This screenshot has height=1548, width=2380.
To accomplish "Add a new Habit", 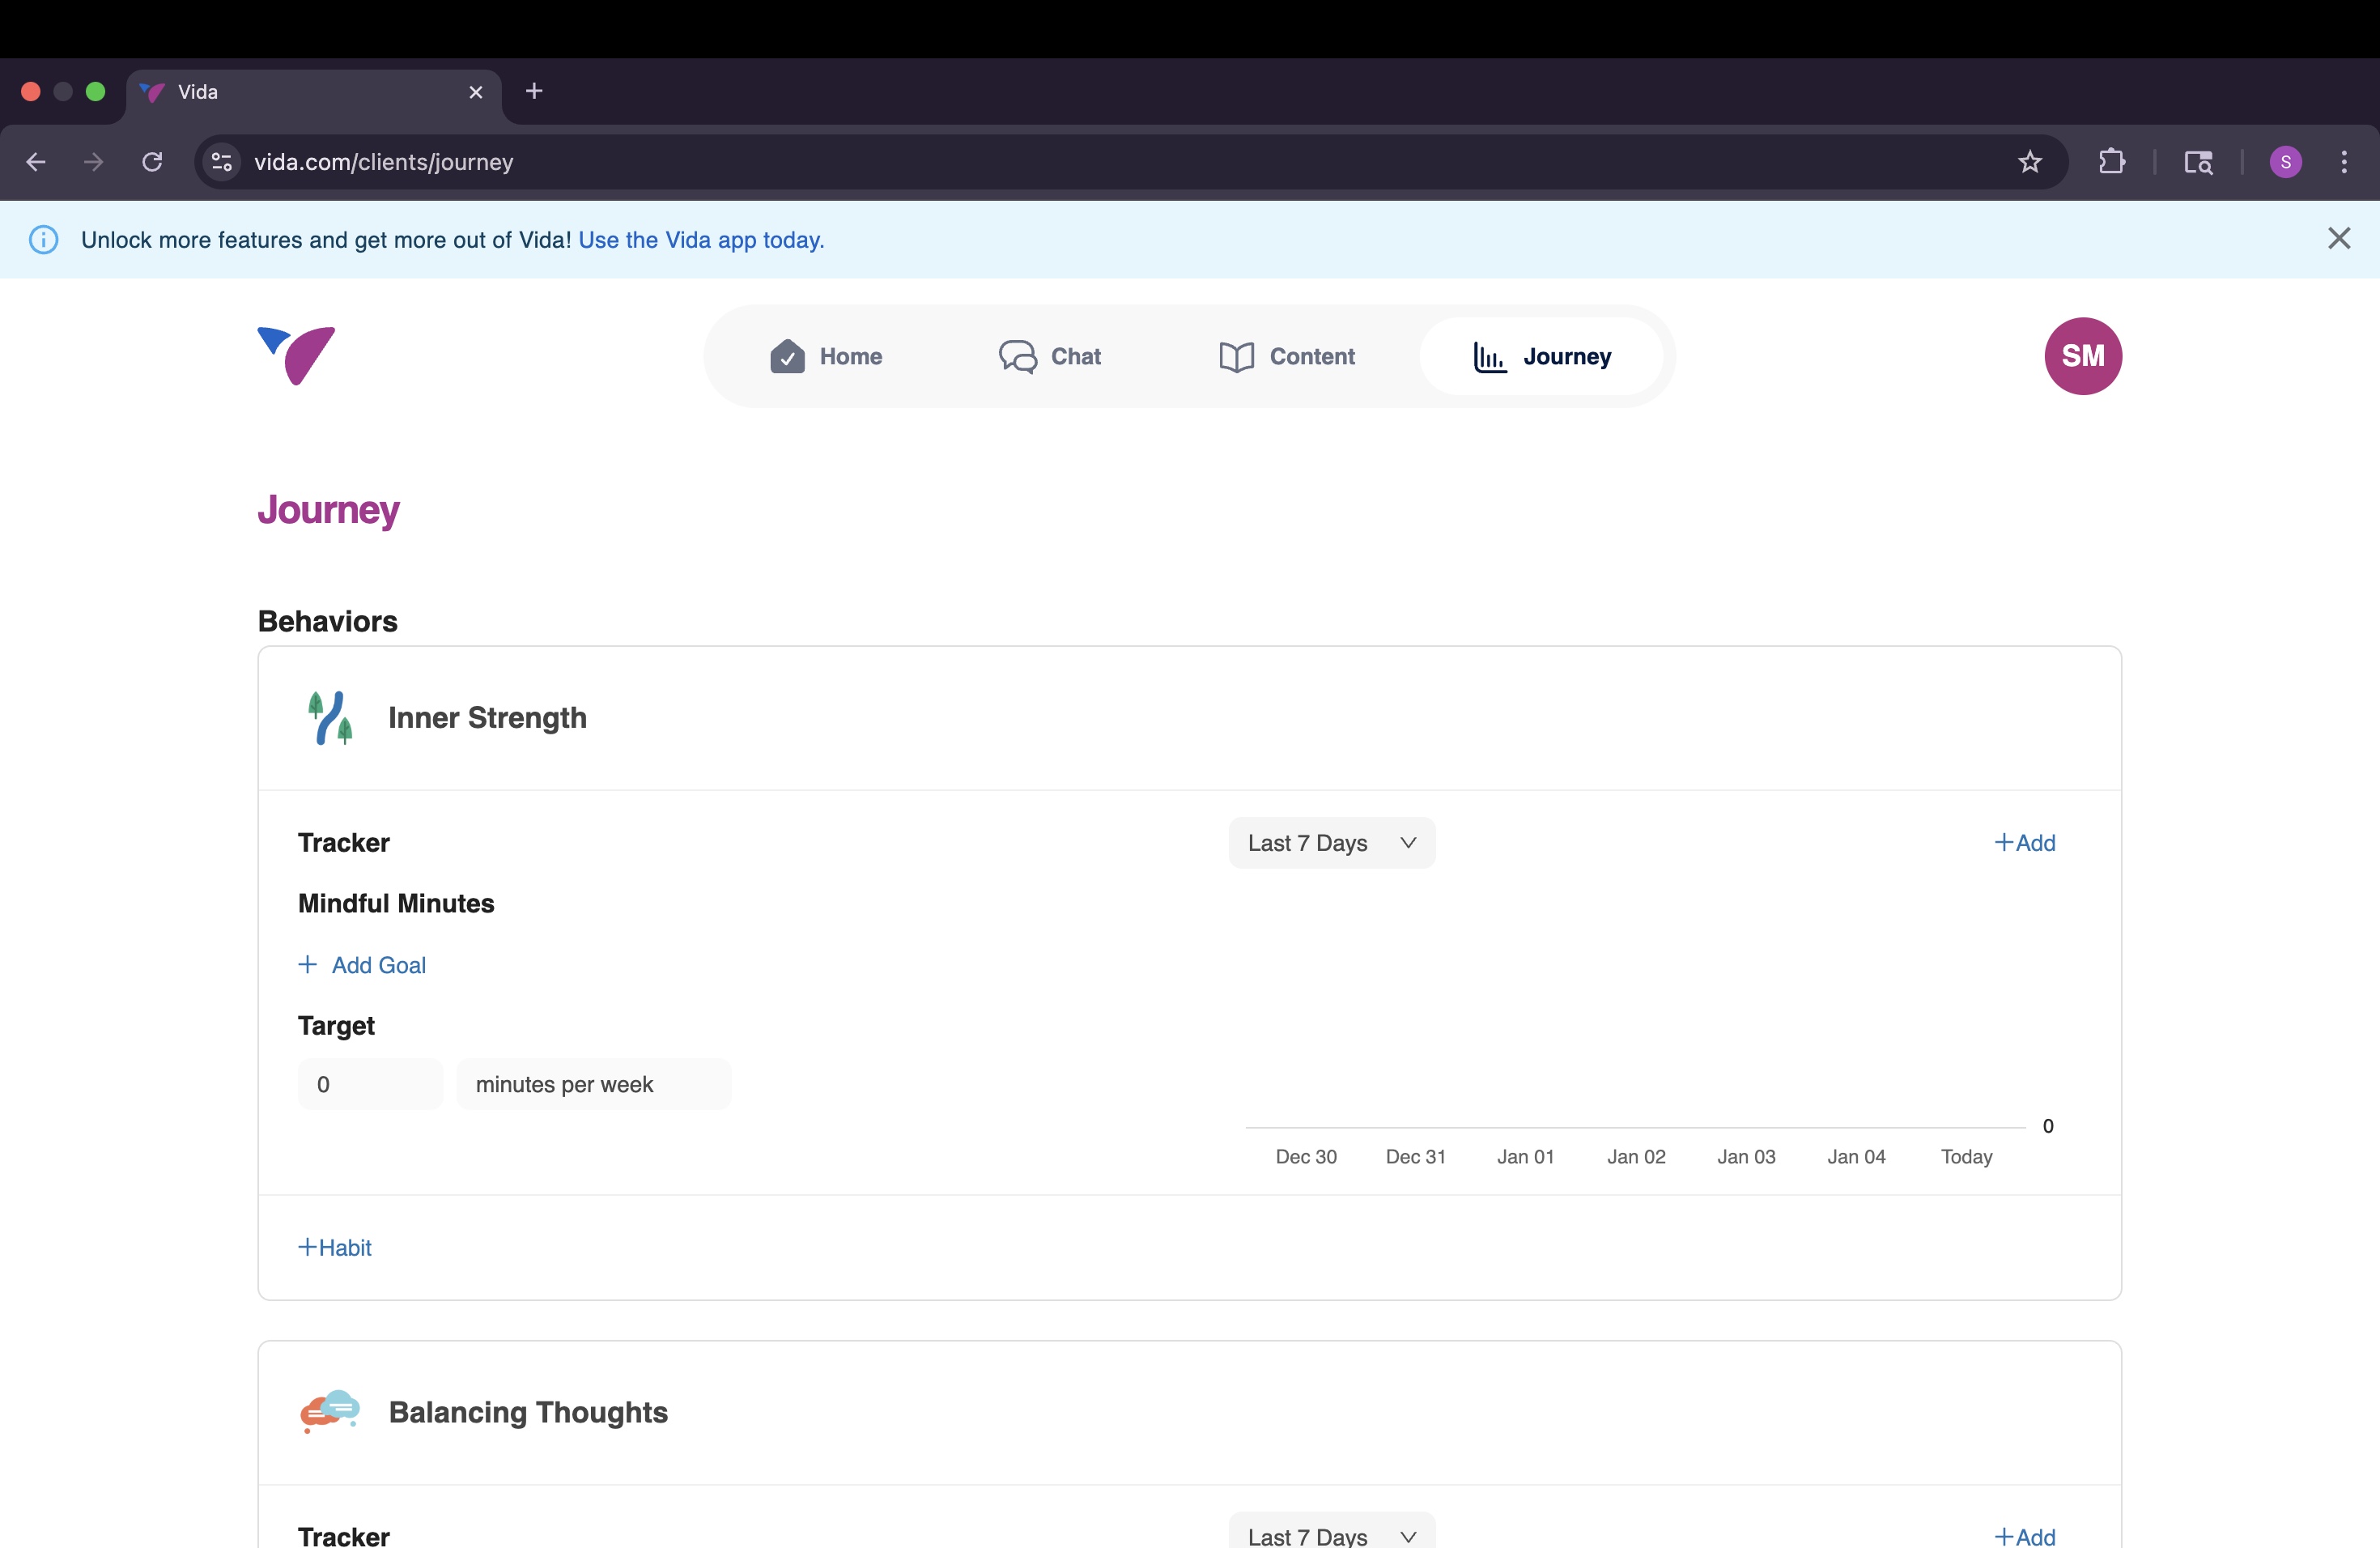I will (335, 1247).
